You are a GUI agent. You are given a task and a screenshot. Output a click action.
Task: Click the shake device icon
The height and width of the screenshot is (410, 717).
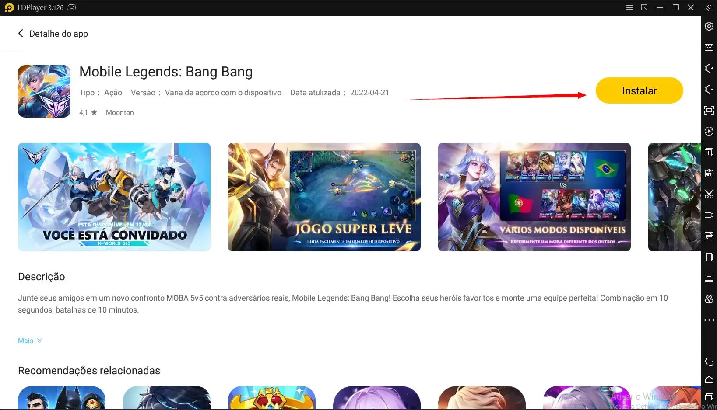[709, 257]
